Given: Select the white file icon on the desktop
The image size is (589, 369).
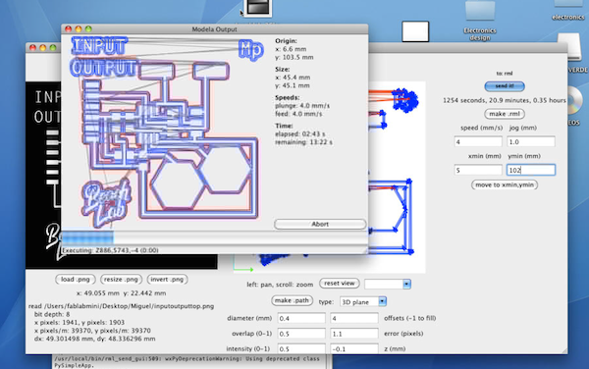Looking at the screenshot, I should tap(415, 31).
